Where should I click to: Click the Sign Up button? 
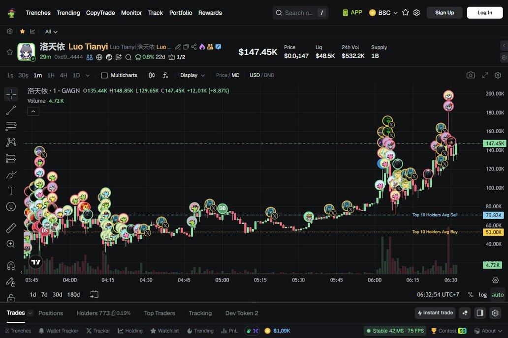tap(444, 13)
